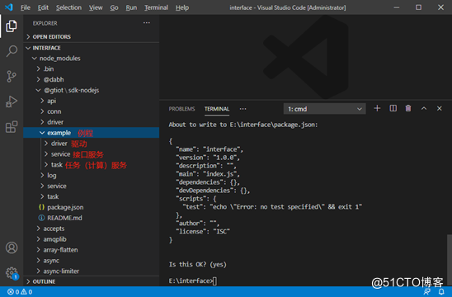Select the Terminal panel tab
This screenshot has width=452, height=297.
tap(217, 109)
